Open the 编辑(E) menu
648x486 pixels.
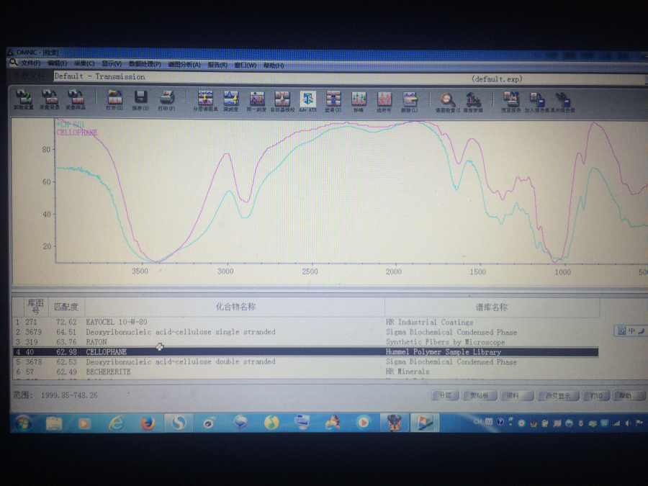coord(57,63)
